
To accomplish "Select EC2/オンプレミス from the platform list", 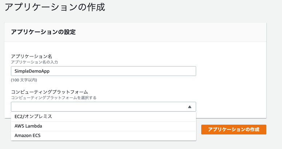I will tap(103, 117).
